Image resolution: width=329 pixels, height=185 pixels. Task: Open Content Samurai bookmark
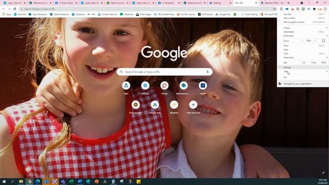(107, 14)
